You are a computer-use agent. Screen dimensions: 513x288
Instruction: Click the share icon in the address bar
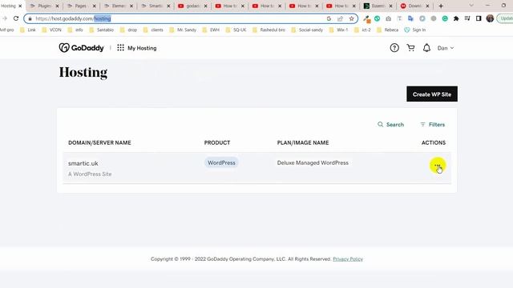340,18
